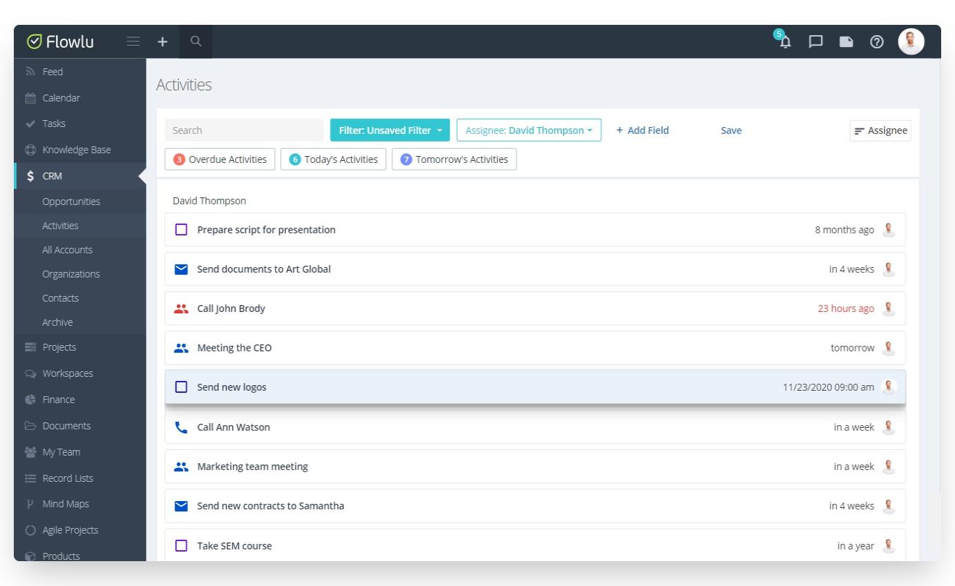
Task: Check off Prepare script for presentation
Action: 181,230
